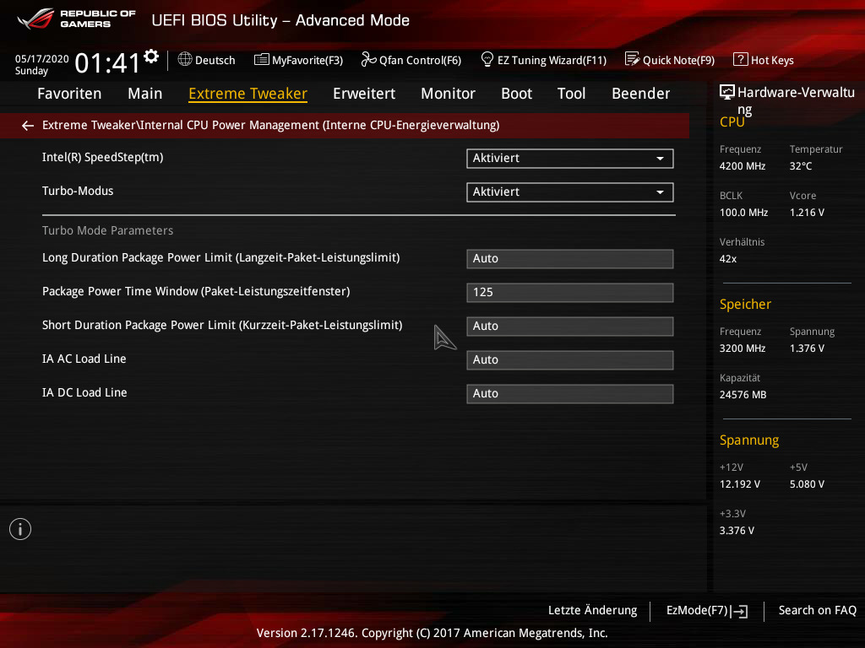The width and height of the screenshot is (865, 648).
Task: Switch to the Favoriten tab
Action: 69,94
